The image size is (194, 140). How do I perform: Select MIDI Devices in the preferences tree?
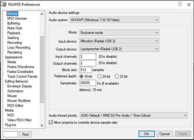coord(17,18)
